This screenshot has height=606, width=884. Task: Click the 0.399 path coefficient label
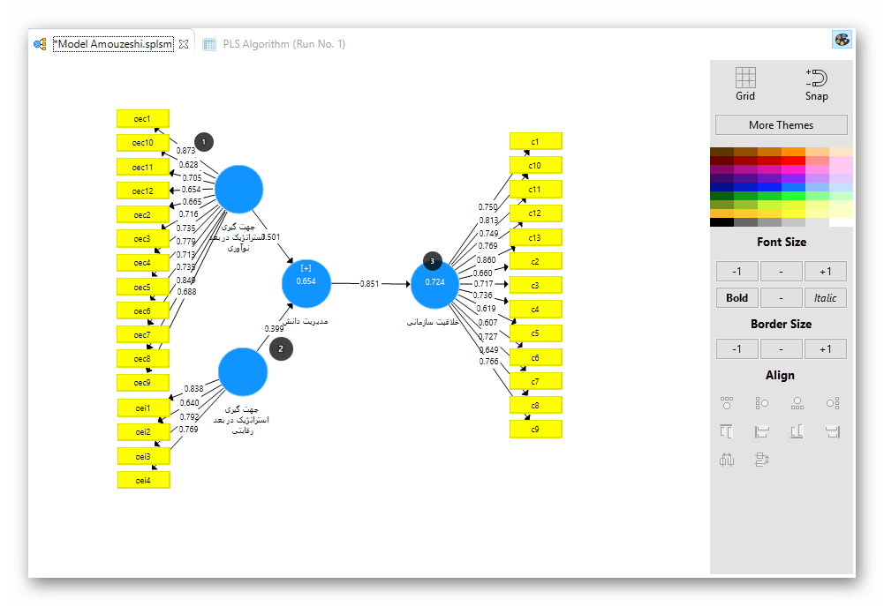274,328
